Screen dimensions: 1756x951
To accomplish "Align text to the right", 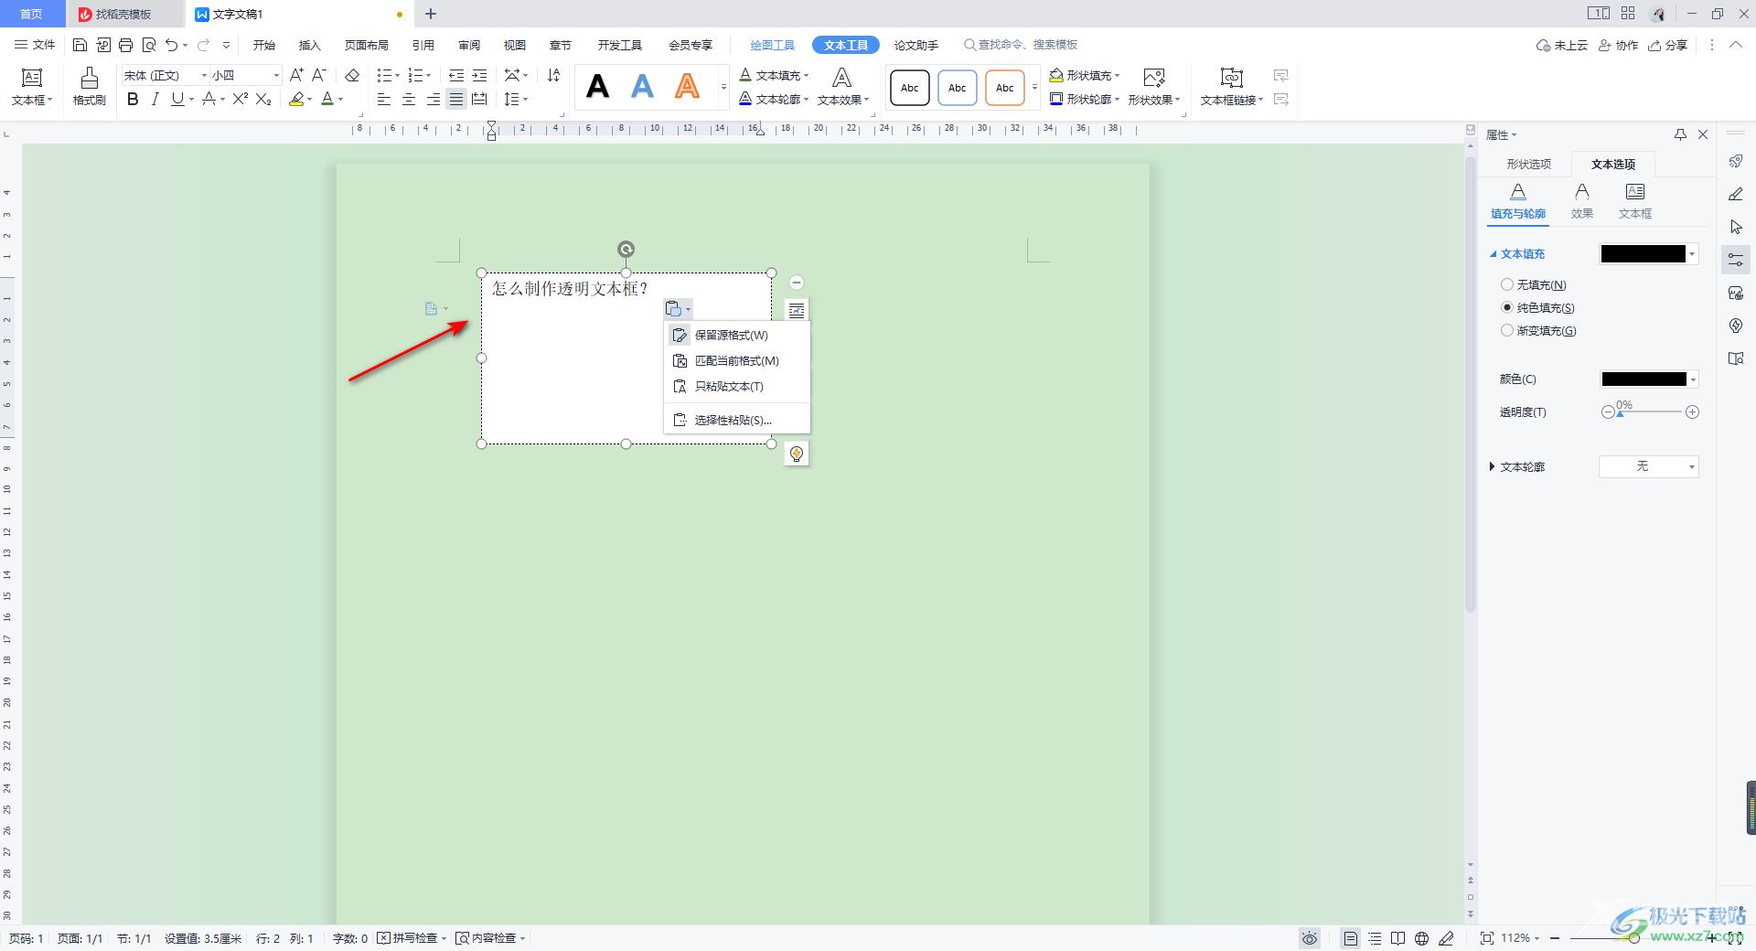I will (433, 99).
